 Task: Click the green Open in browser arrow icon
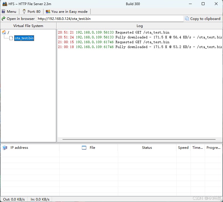click(3, 18)
